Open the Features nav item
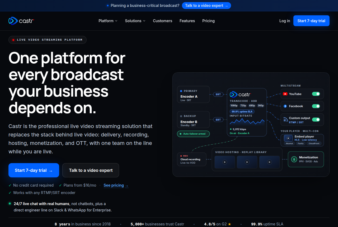 [187, 21]
